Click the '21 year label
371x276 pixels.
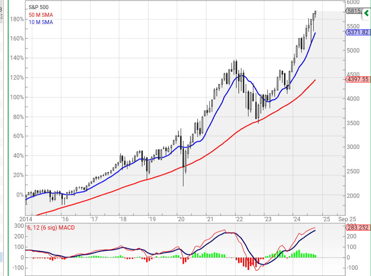pyautogui.click(x=210, y=219)
